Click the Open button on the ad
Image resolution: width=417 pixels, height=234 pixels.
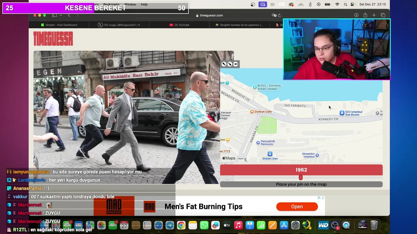[297, 206]
